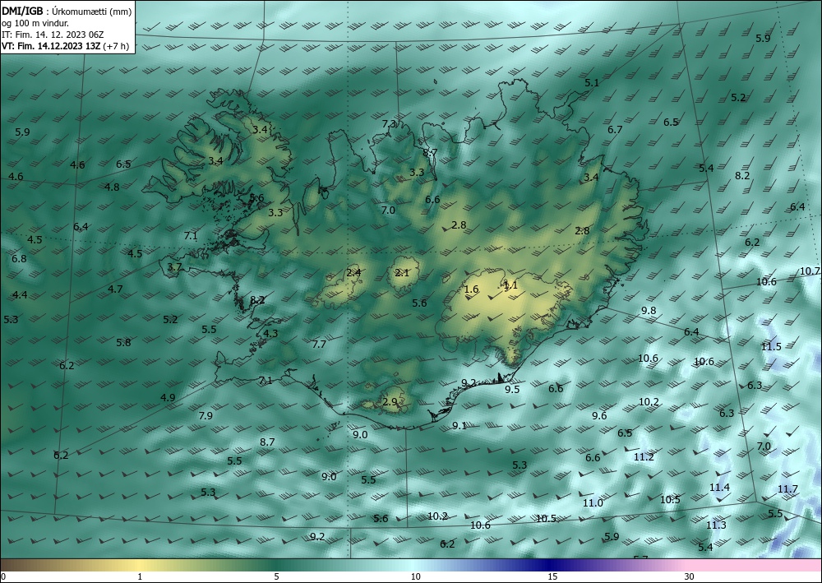Click the 5.1 value off the northeast coast

(x=591, y=82)
